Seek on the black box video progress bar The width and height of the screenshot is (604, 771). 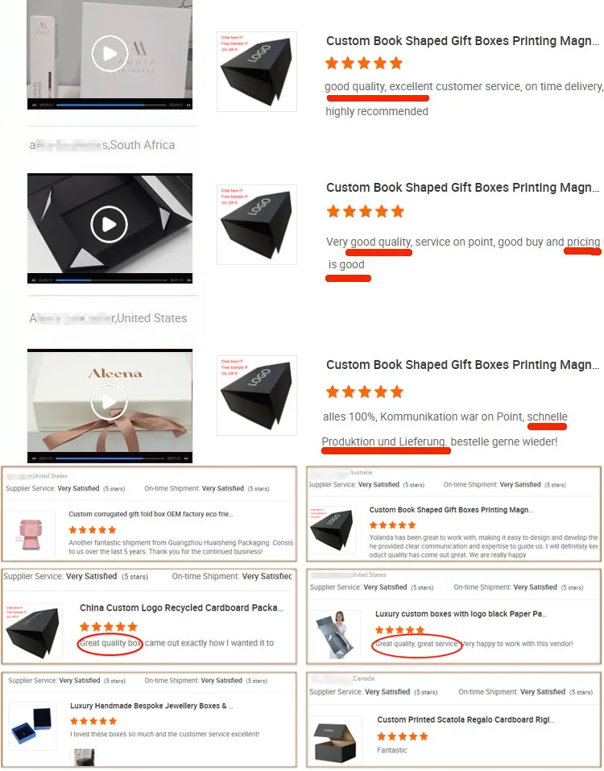point(112,280)
